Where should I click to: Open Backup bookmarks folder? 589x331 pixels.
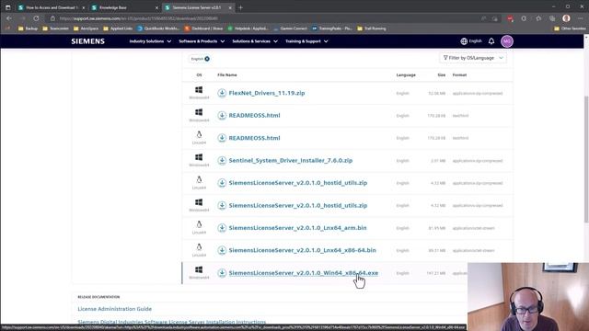(29, 29)
